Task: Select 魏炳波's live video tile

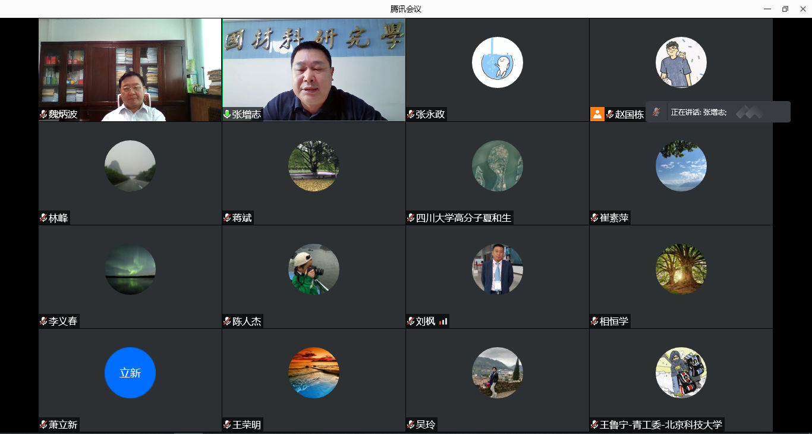Action: pos(130,68)
